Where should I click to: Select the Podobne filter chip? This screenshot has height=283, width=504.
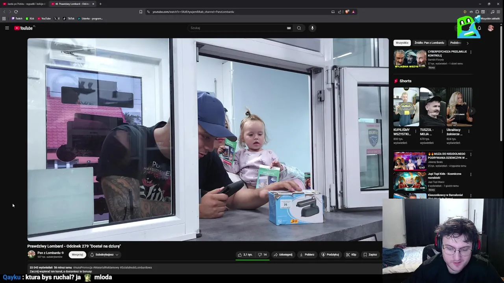[456, 43]
